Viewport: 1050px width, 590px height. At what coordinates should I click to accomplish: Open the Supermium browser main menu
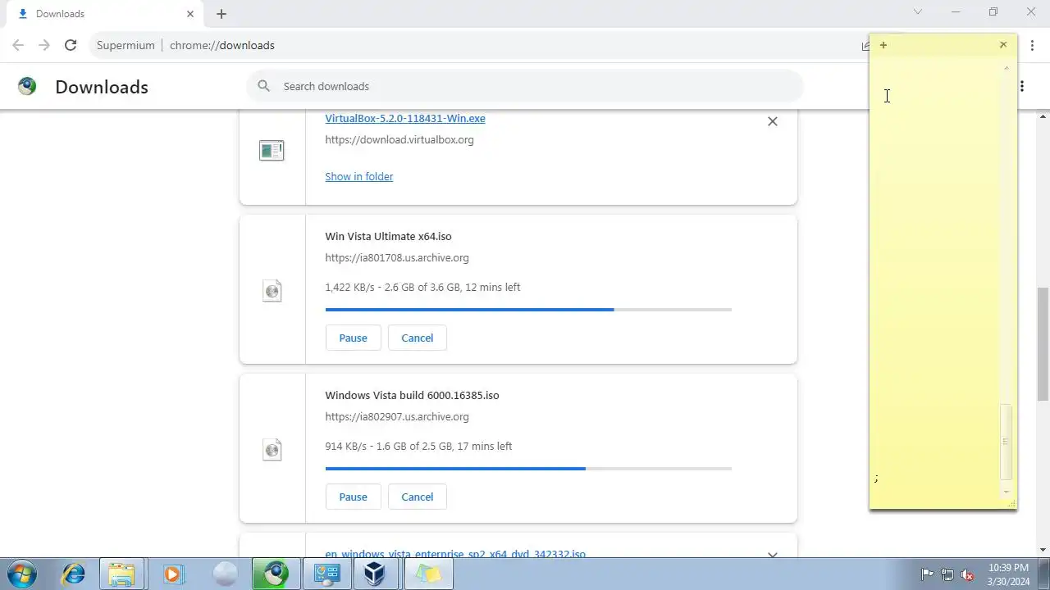pos(1031,45)
